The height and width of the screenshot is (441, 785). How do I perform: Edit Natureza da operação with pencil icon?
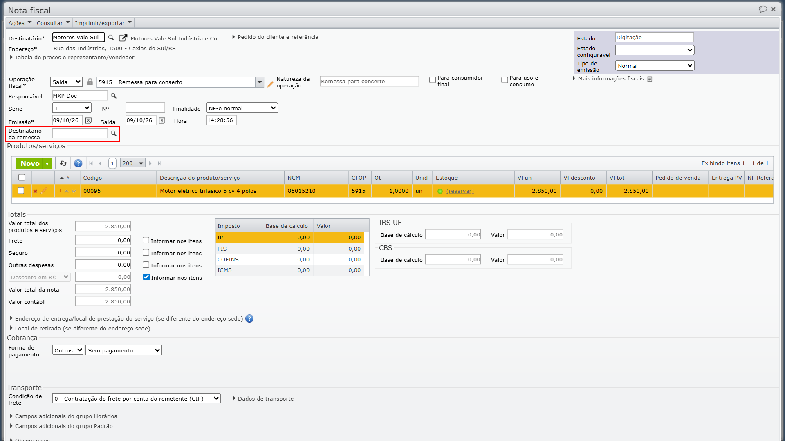[270, 84]
